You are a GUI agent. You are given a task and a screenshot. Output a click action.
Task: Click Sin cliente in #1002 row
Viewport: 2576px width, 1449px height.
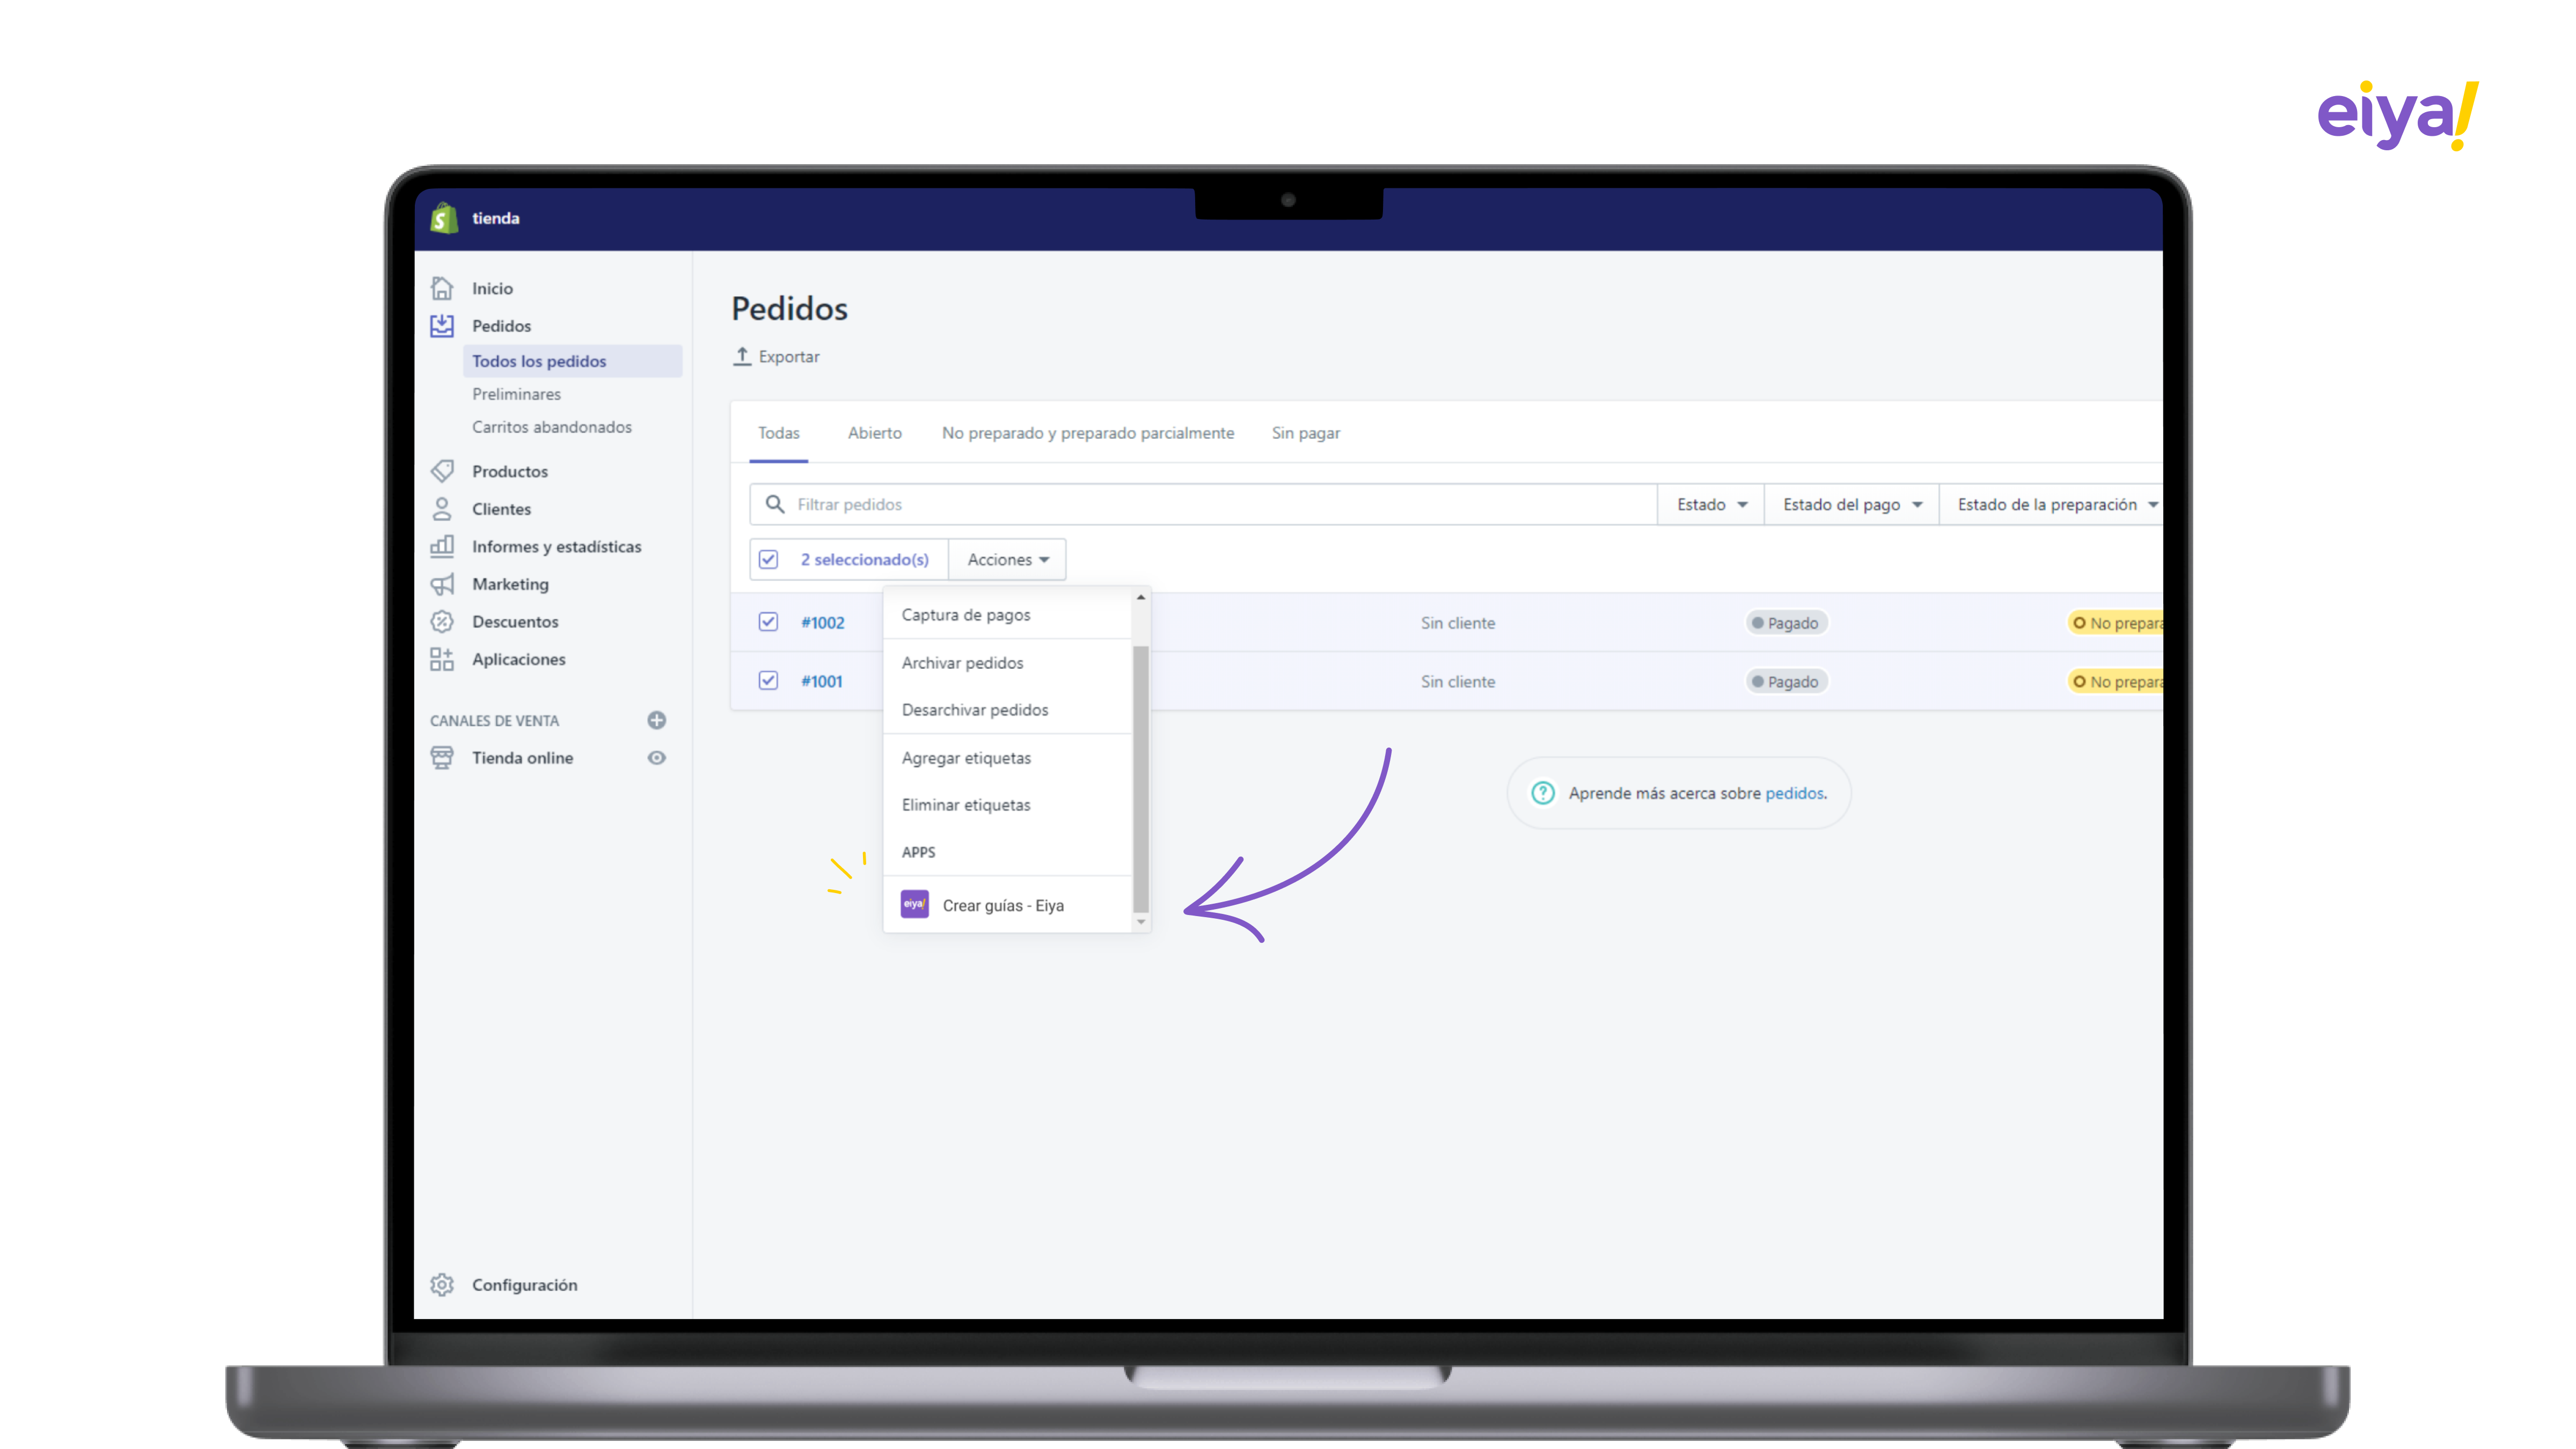tap(1458, 623)
